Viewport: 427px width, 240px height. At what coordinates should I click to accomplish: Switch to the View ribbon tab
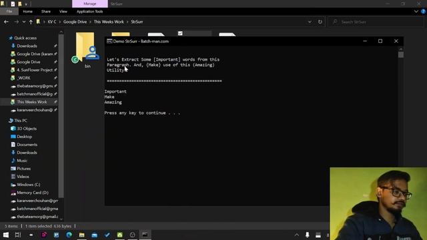pos(63,11)
